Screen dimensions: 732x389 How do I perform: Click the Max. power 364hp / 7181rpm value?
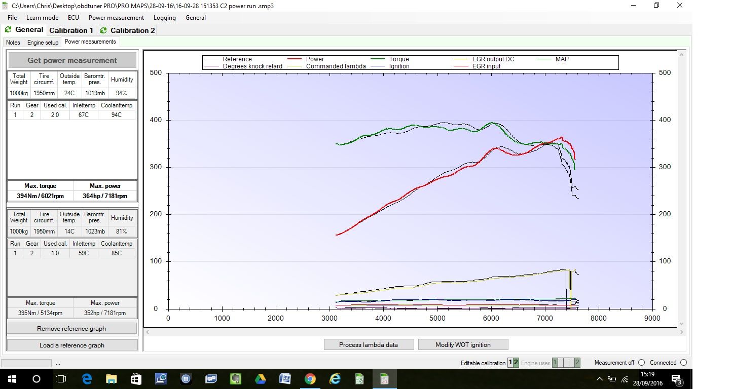click(105, 196)
